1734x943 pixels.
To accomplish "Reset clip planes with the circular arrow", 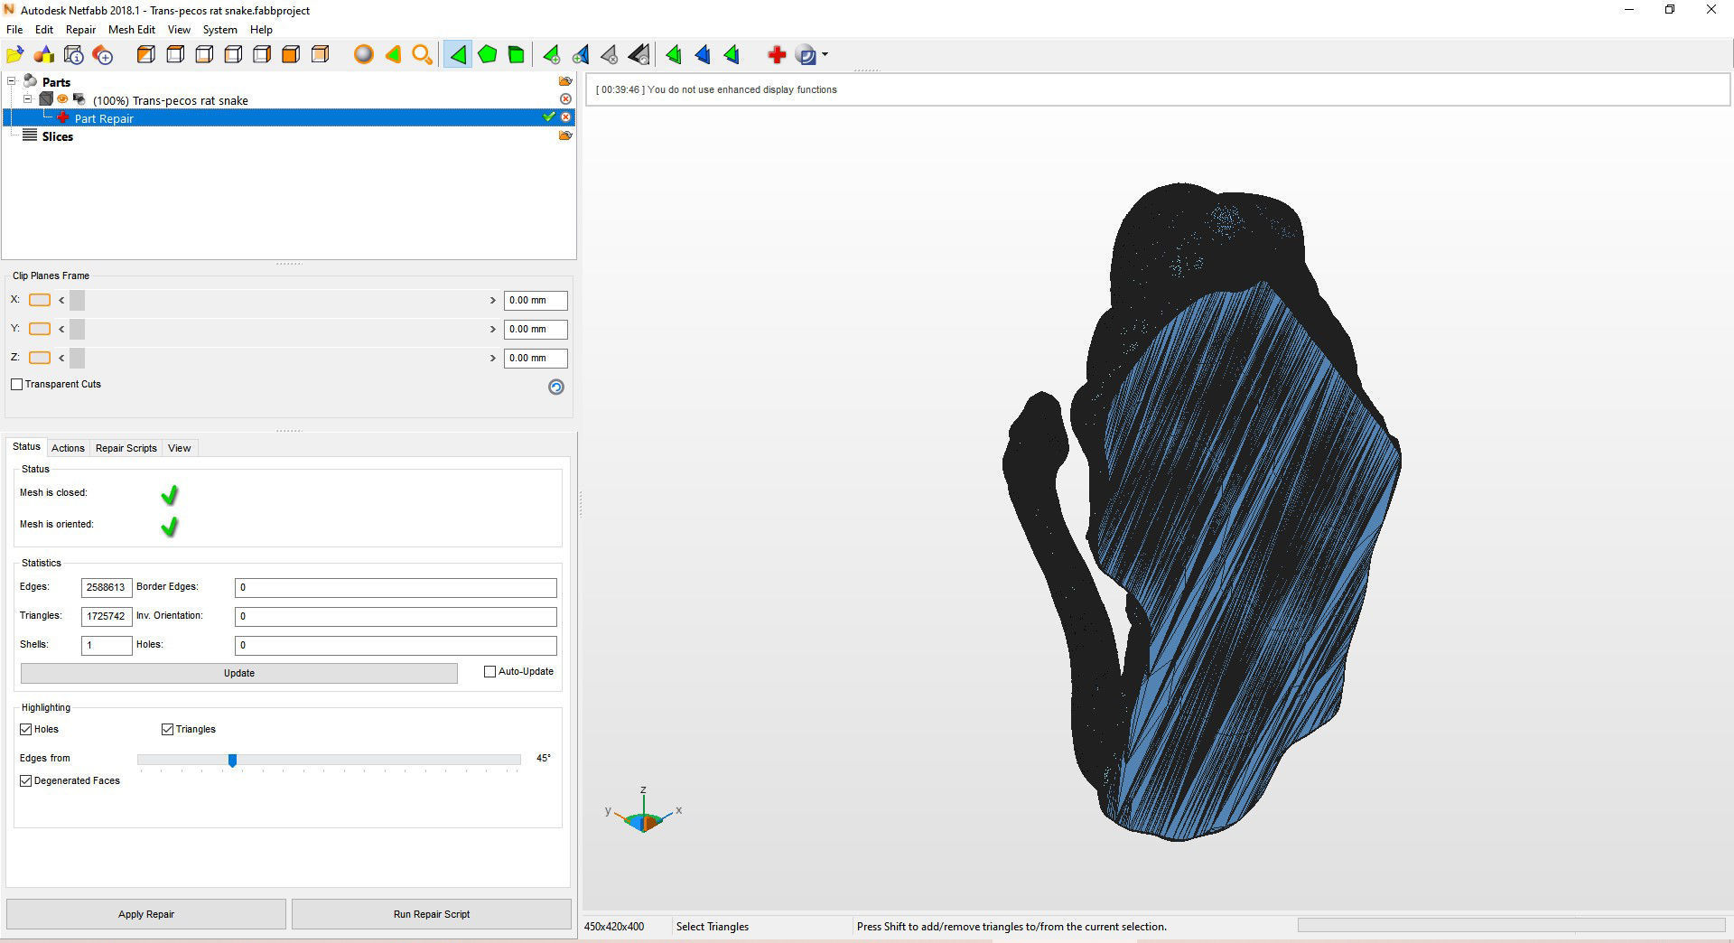I will (x=556, y=387).
